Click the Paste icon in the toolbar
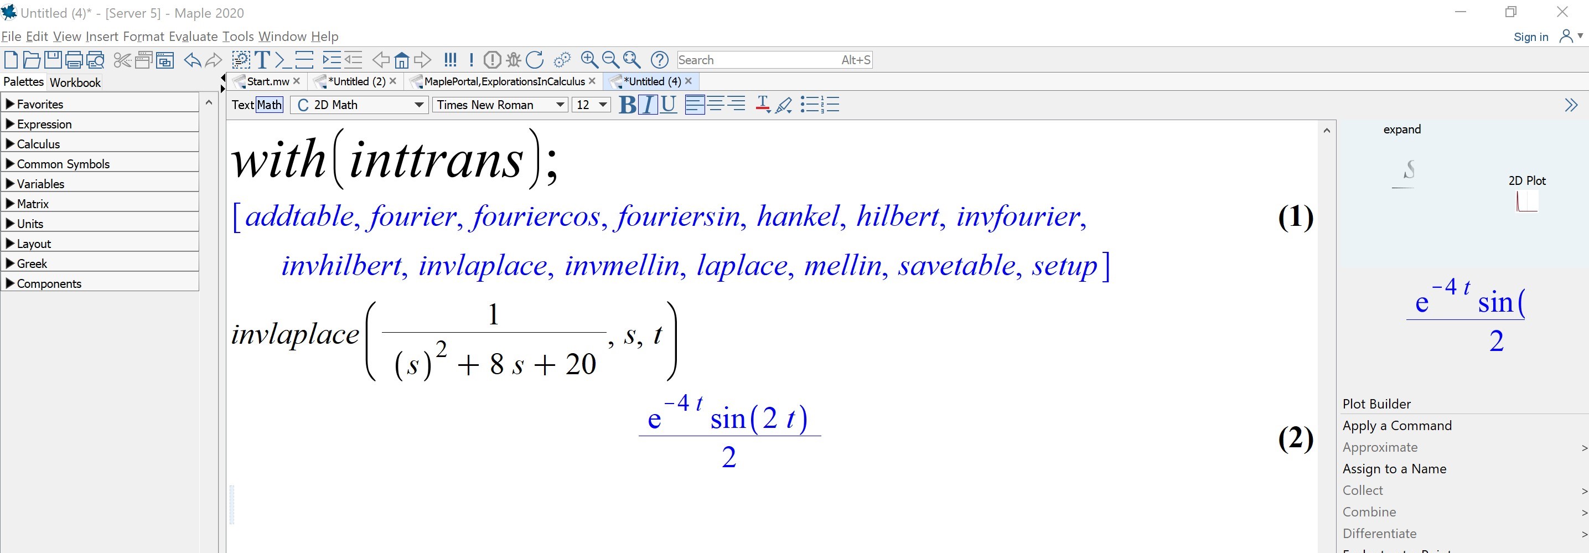The width and height of the screenshot is (1589, 553). click(165, 60)
